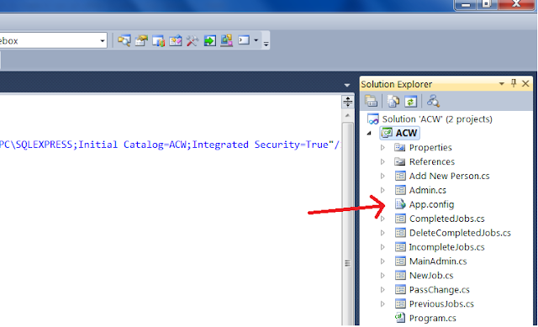The width and height of the screenshot is (538, 327).
Task: Open Solution Explorer window position menu
Action: click(x=502, y=83)
